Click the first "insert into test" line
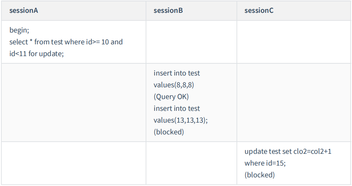This screenshot has width=352, height=186. pyautogui.click(x=177, y=73)
